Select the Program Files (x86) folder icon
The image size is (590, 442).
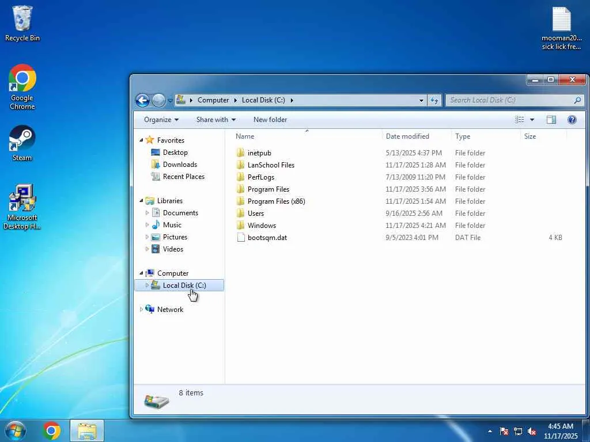[241, 201]
